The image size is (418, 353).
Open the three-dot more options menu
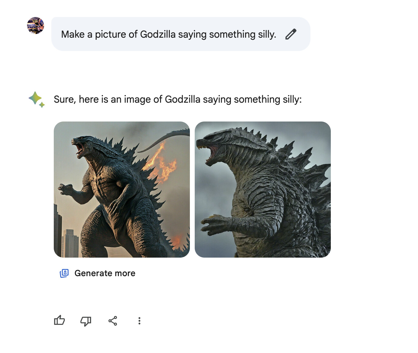[x=139, y=321]
